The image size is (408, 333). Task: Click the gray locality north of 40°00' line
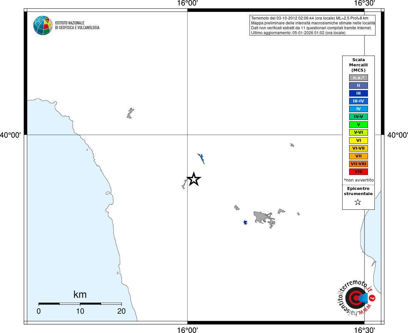tap(130, 113)
